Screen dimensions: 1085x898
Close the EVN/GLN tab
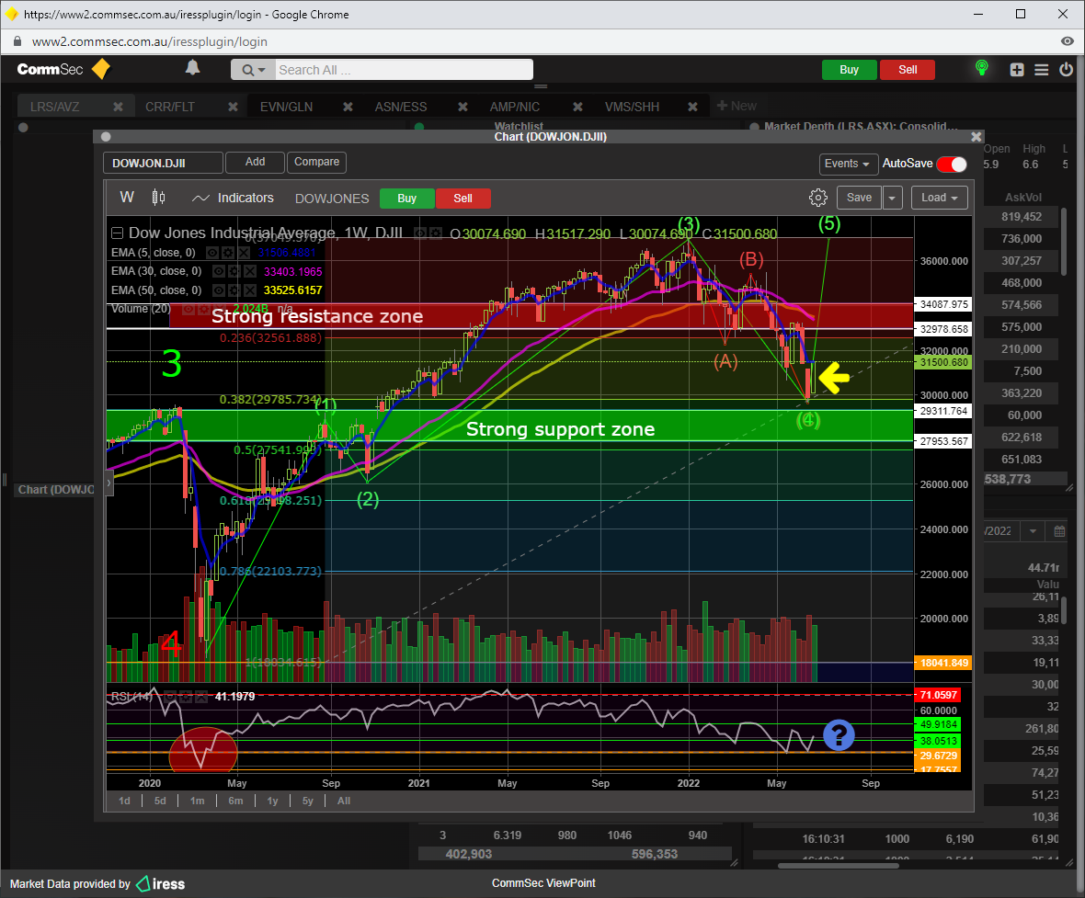[348, 107]
